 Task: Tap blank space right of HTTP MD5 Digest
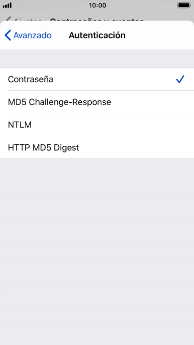136,147
